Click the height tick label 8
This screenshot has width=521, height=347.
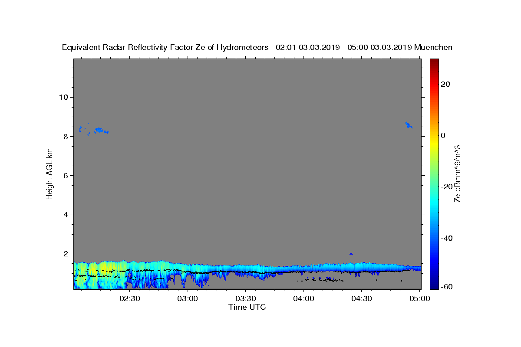point(65,136)
